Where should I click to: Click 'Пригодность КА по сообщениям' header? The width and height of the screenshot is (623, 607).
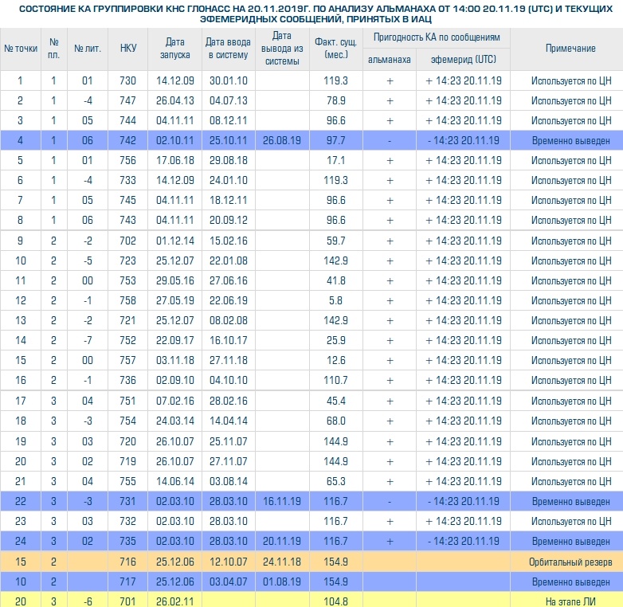pyautogui.click(x=437, y=37)
